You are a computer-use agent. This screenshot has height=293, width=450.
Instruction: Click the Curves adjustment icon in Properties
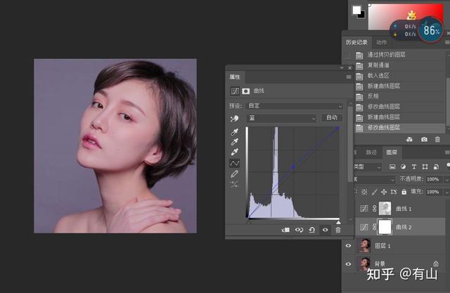[235, 91]
